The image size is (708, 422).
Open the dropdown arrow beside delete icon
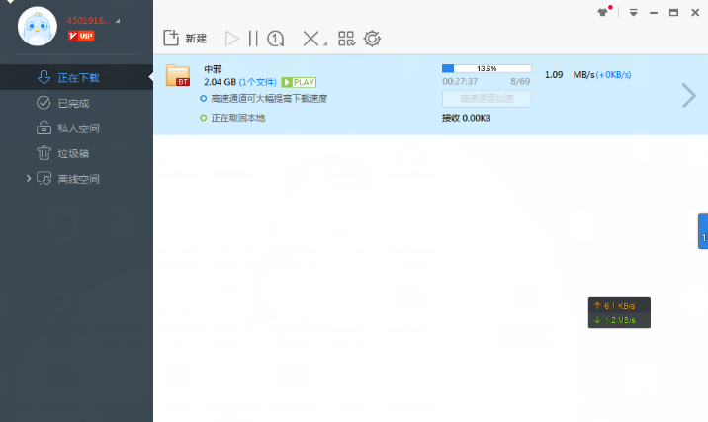pos(325,43)
